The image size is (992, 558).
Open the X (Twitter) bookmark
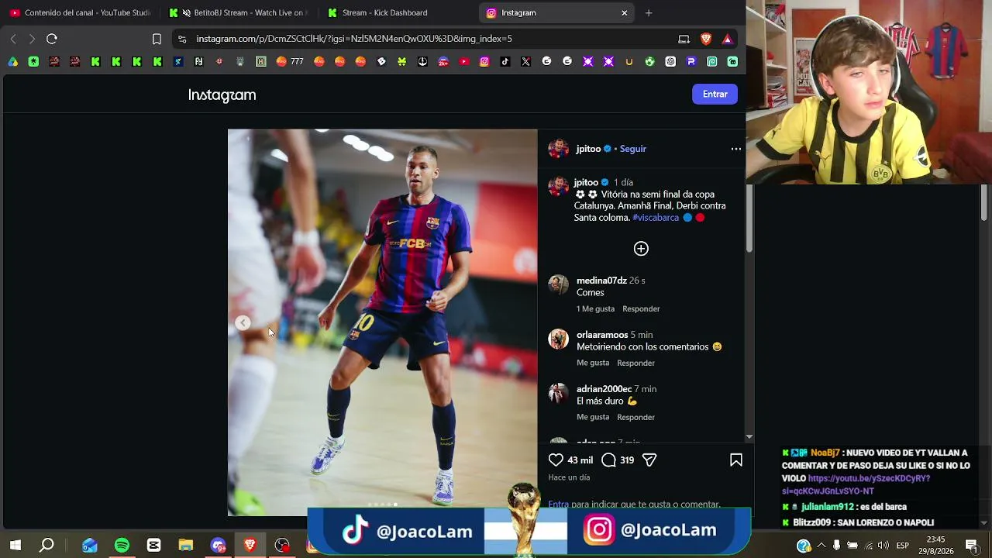(526, 62)
